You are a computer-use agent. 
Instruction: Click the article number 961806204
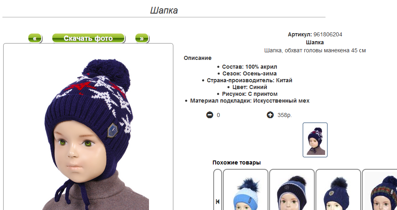pos(328,35)
